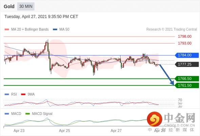The image size is (200, 136).
Task: Click the RSI 70 level label
Action: pos(180,100)
